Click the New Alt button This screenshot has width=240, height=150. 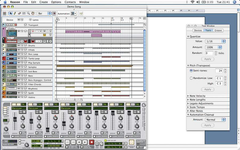(x=101, y=144)
